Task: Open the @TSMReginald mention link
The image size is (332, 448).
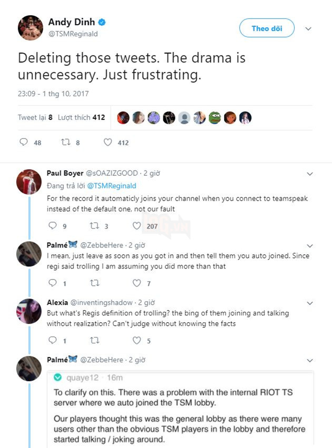Action: [x=111, y=186]
